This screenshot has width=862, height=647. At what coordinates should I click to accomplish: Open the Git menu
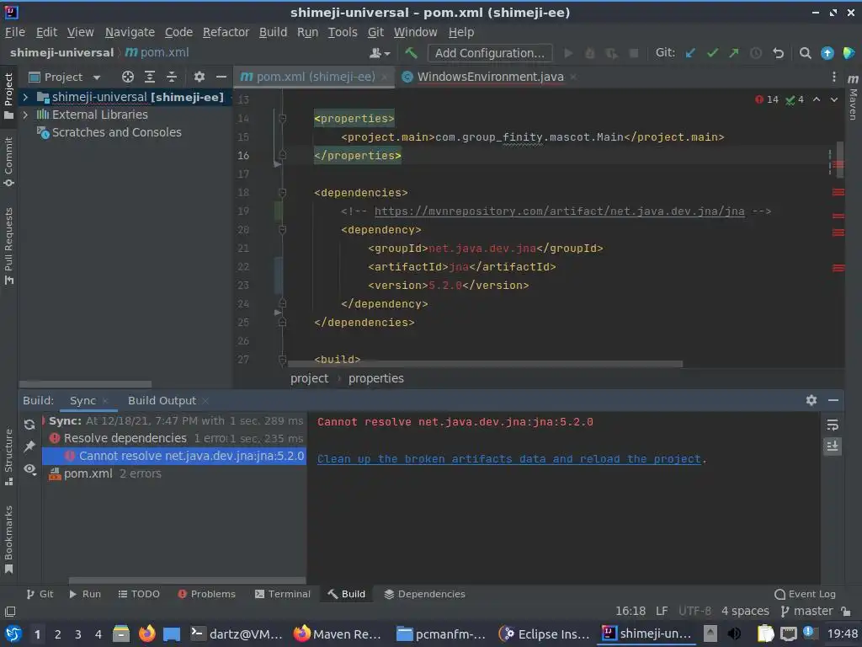[375, 33]
